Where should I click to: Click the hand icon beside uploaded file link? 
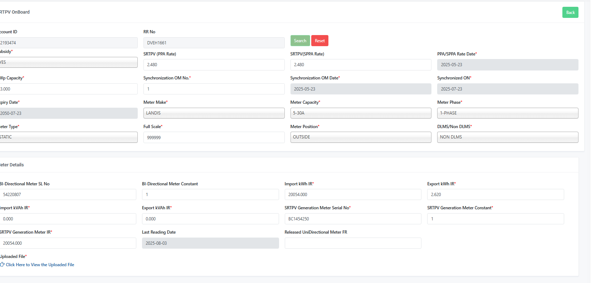point(2,265)
